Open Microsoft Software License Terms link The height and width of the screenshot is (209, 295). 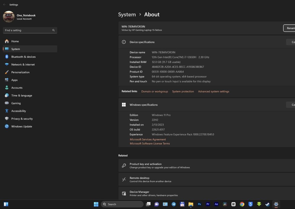(x=150, y=143)
